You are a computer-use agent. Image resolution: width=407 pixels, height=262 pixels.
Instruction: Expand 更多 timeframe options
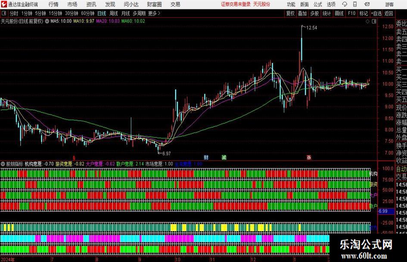(154, 13)
